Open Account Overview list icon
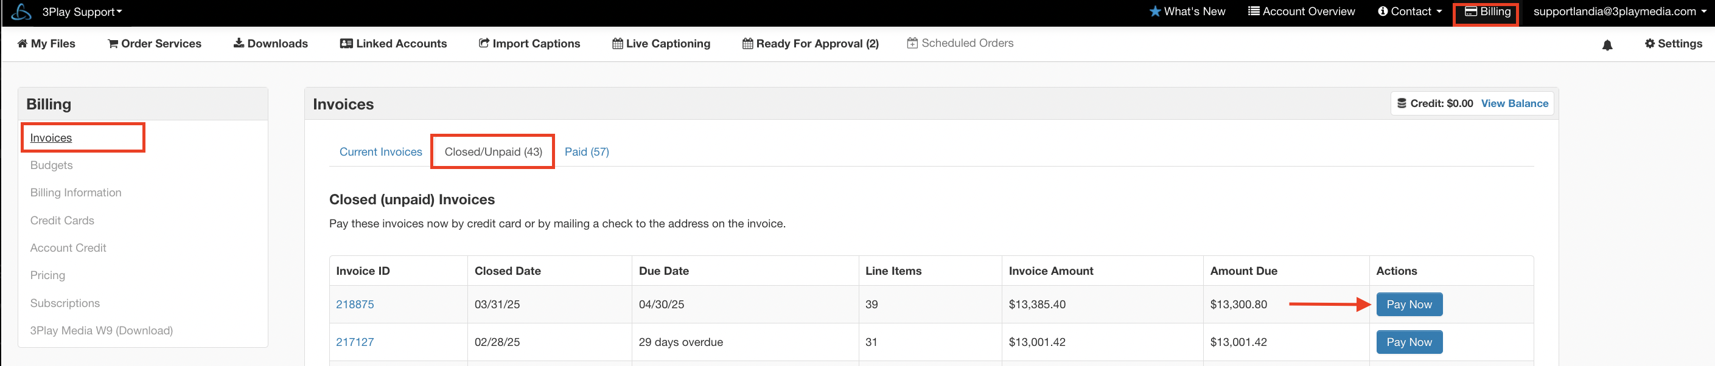This screenshot has height=366, width=1715. pos(1254,12)
